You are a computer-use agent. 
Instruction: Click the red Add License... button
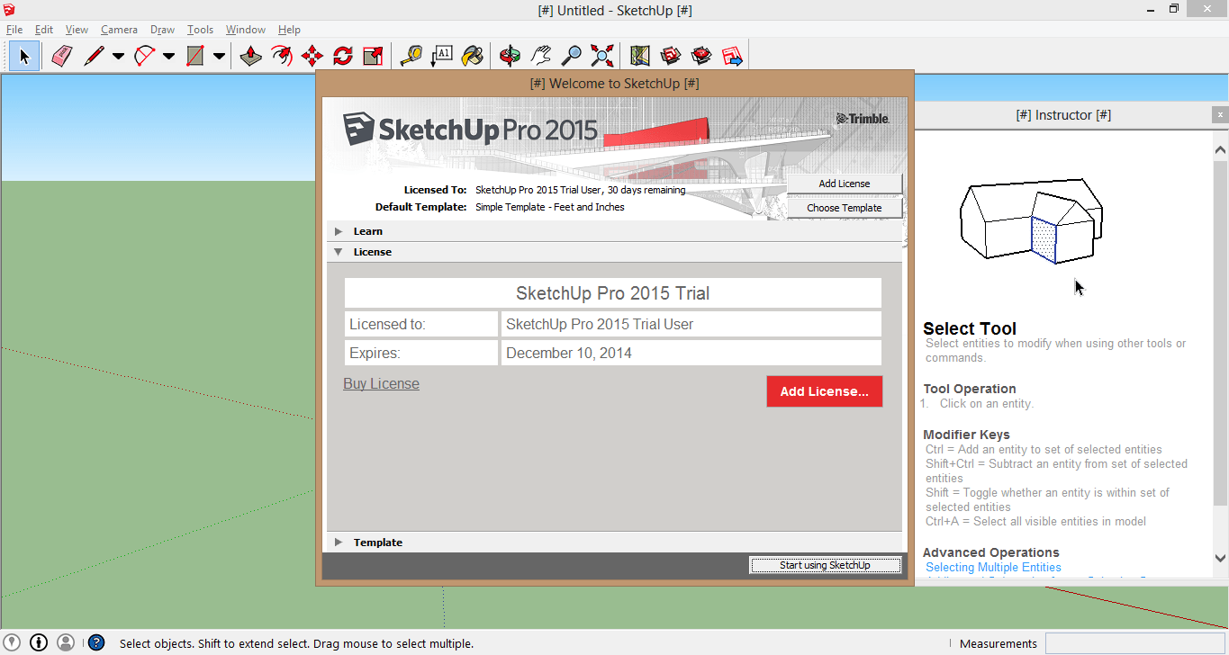pos(825,391)
